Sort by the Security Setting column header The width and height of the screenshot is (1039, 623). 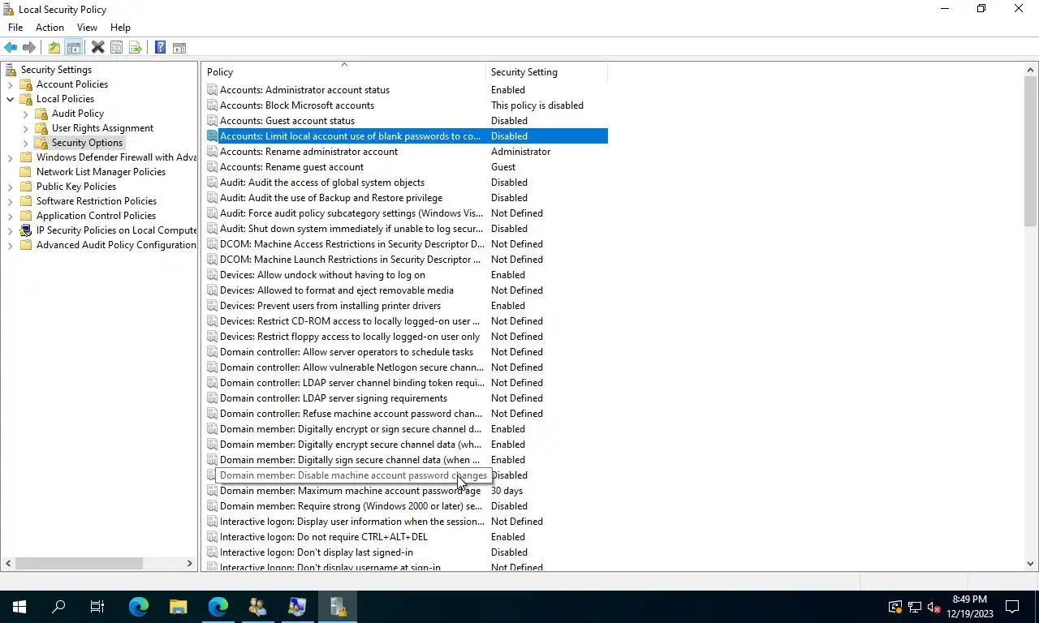[546, 72]
